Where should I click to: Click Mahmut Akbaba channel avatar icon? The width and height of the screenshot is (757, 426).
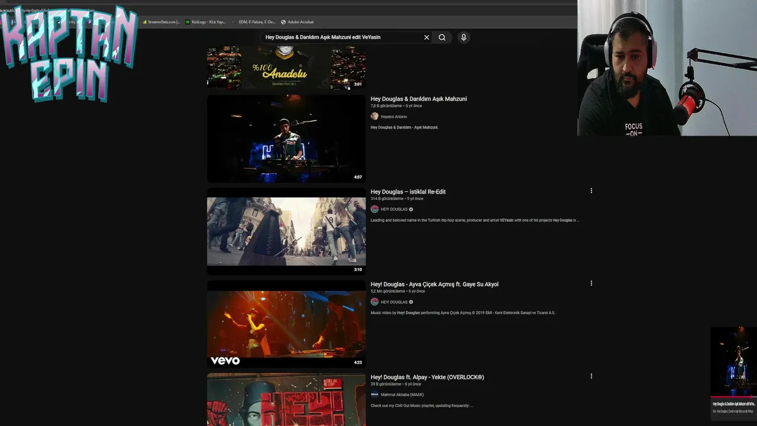374,395
